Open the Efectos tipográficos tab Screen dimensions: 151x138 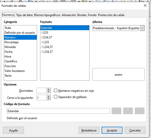47,15
